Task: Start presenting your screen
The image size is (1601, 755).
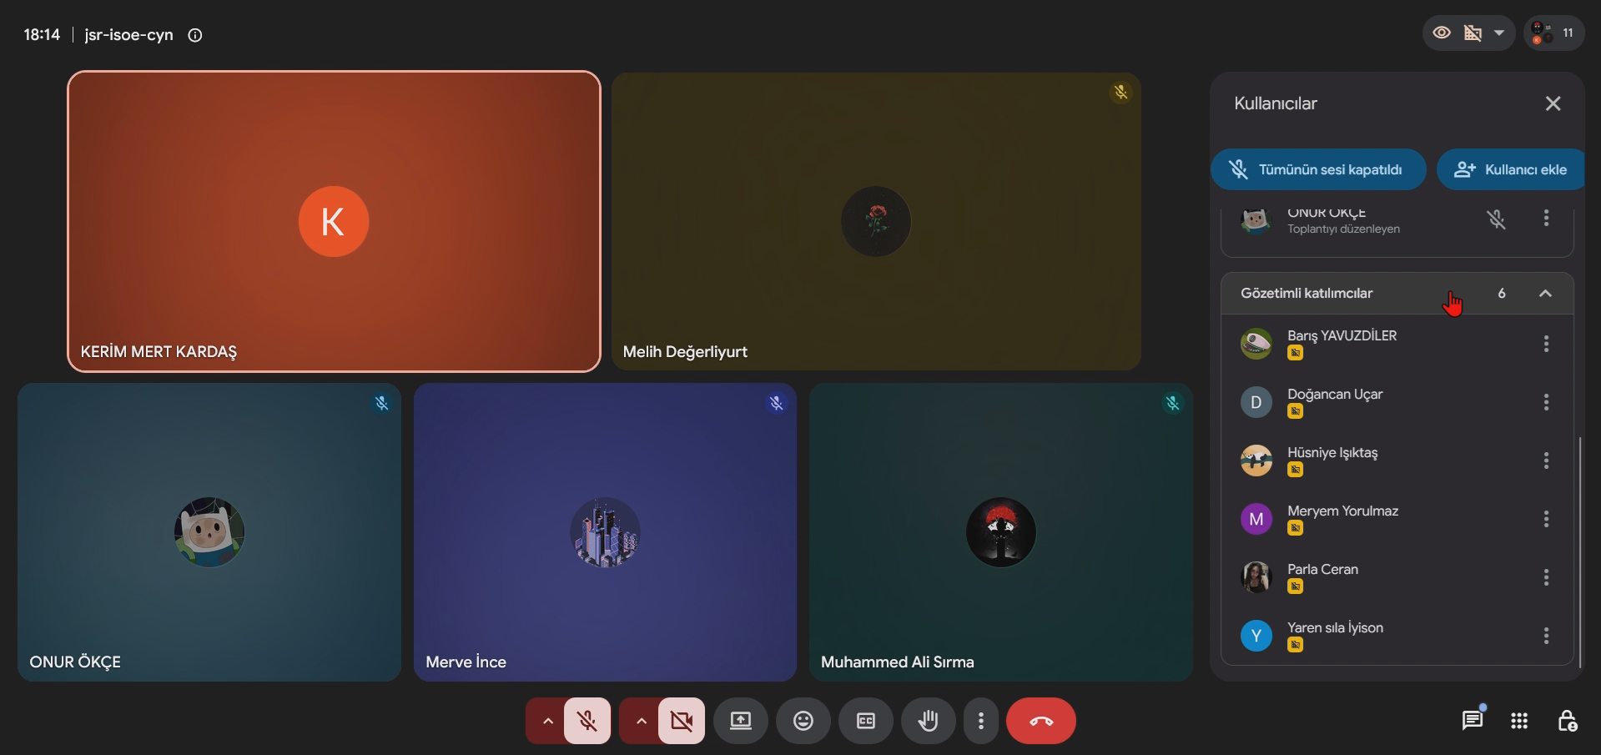Action: pos(740,721)
